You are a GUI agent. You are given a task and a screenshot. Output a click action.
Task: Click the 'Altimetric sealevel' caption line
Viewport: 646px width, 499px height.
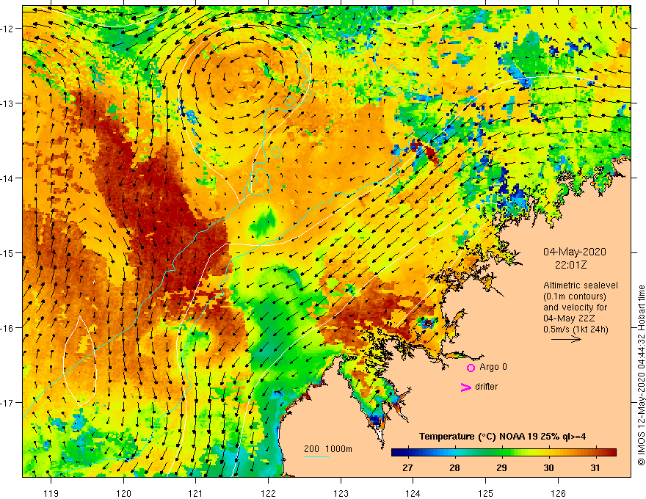tap(580, 285)
